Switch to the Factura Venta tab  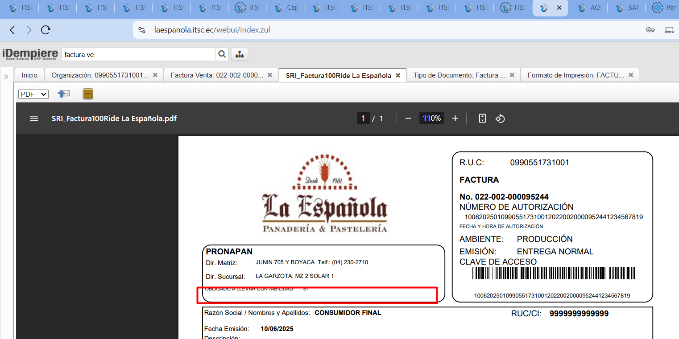(217, 75)
